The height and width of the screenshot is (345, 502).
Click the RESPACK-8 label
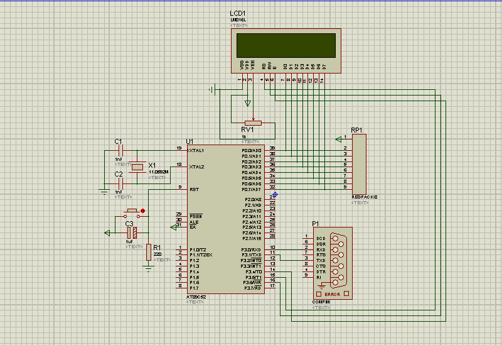[x=365, y=197]
